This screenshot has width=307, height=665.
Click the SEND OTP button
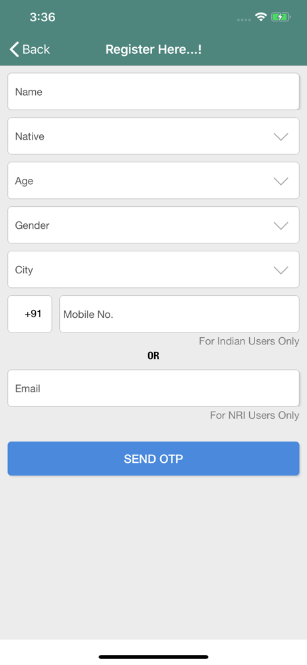(153, 458)
